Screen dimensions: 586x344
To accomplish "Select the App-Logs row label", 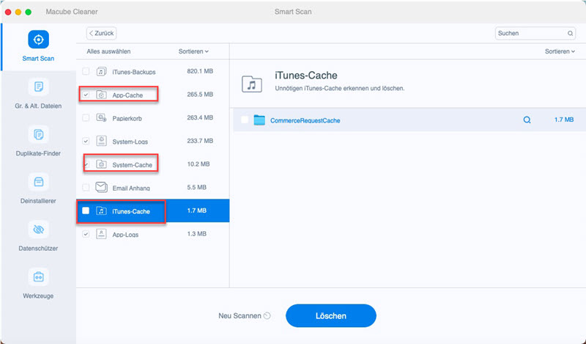I will coord(125,234).
